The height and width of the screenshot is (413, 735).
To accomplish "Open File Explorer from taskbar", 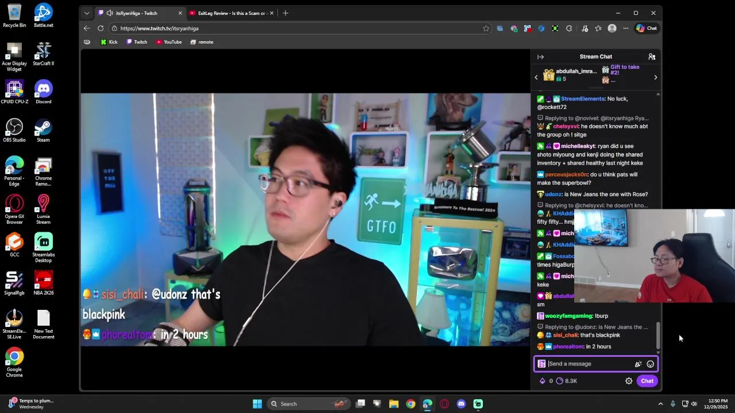I will coord(394,404).
